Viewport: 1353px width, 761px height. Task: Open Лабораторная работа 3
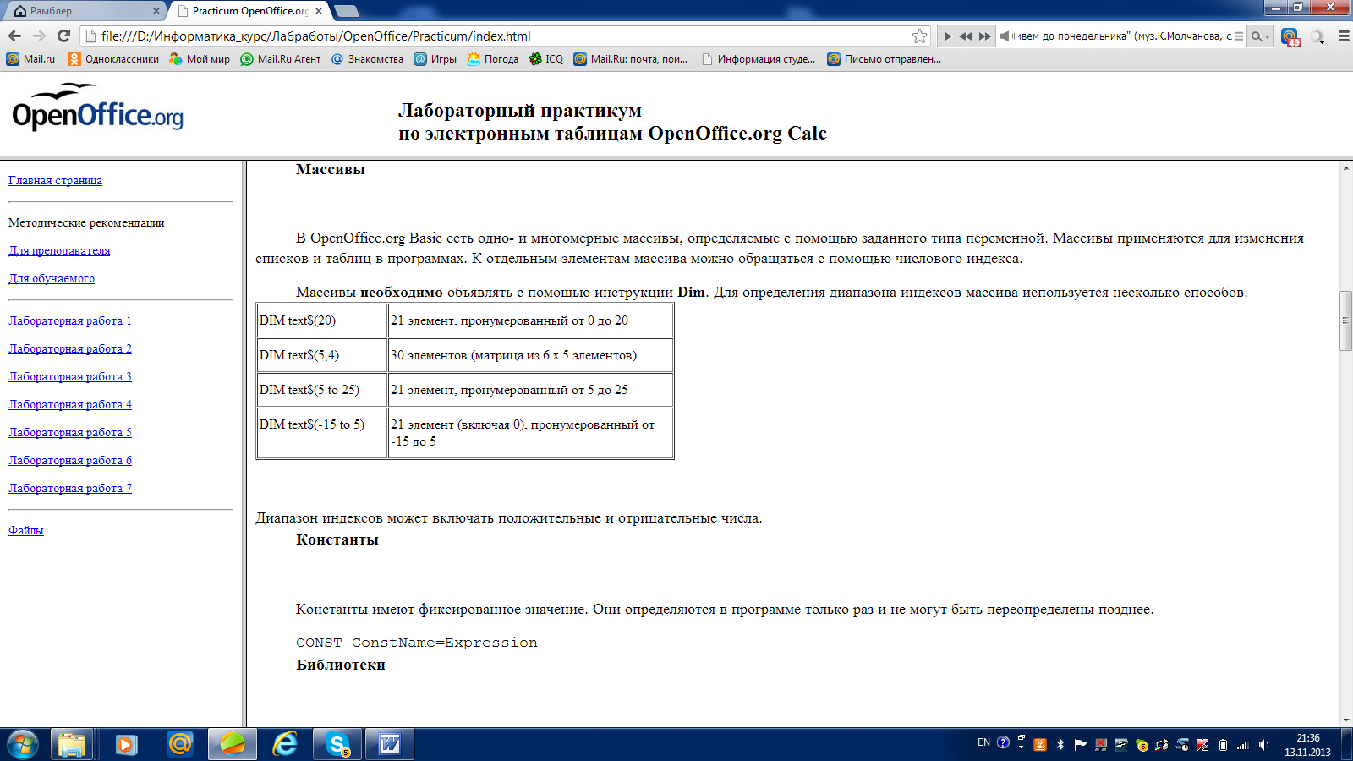tap(70, 376)
